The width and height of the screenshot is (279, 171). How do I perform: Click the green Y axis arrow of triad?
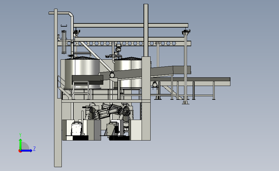[x=21, y=144]
